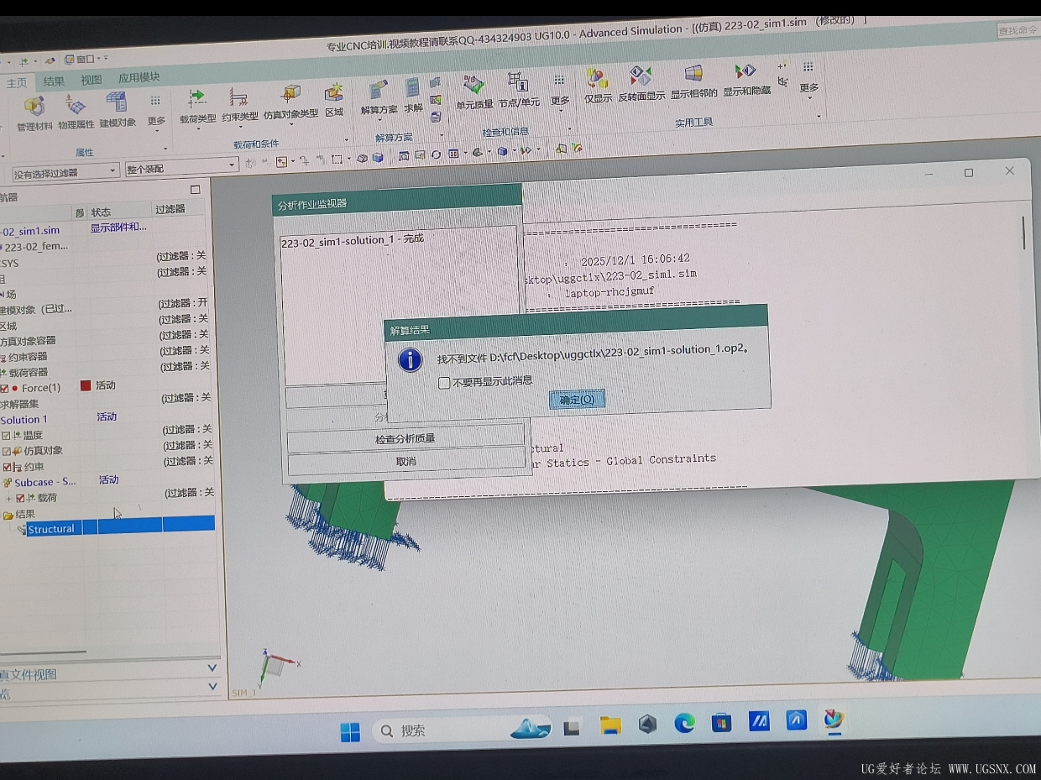Tick the 不要再显示此消息 checkbox
Viewport: 1041px width, 780px height.
pos(444,383)
